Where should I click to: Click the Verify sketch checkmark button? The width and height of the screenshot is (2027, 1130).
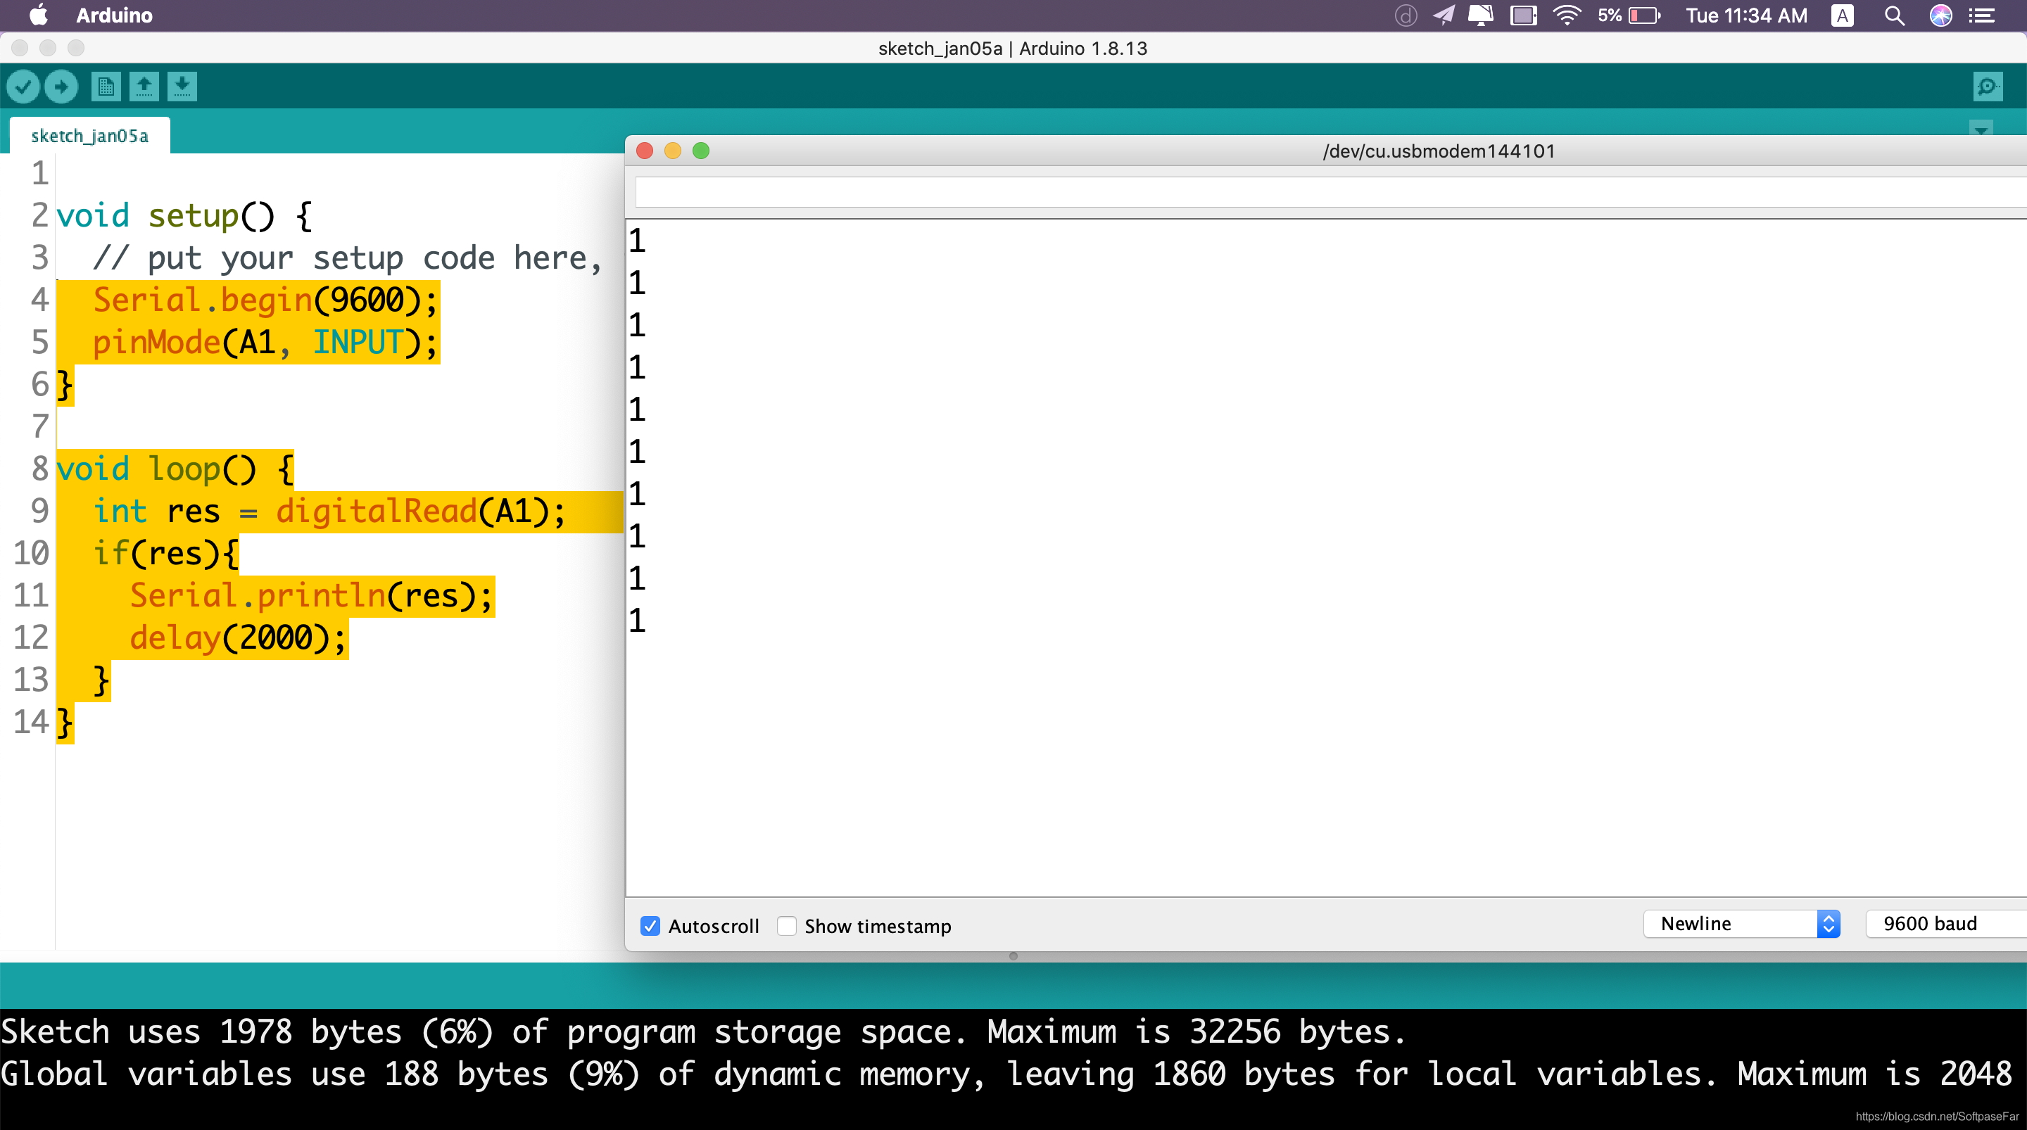tap(24, 87)
